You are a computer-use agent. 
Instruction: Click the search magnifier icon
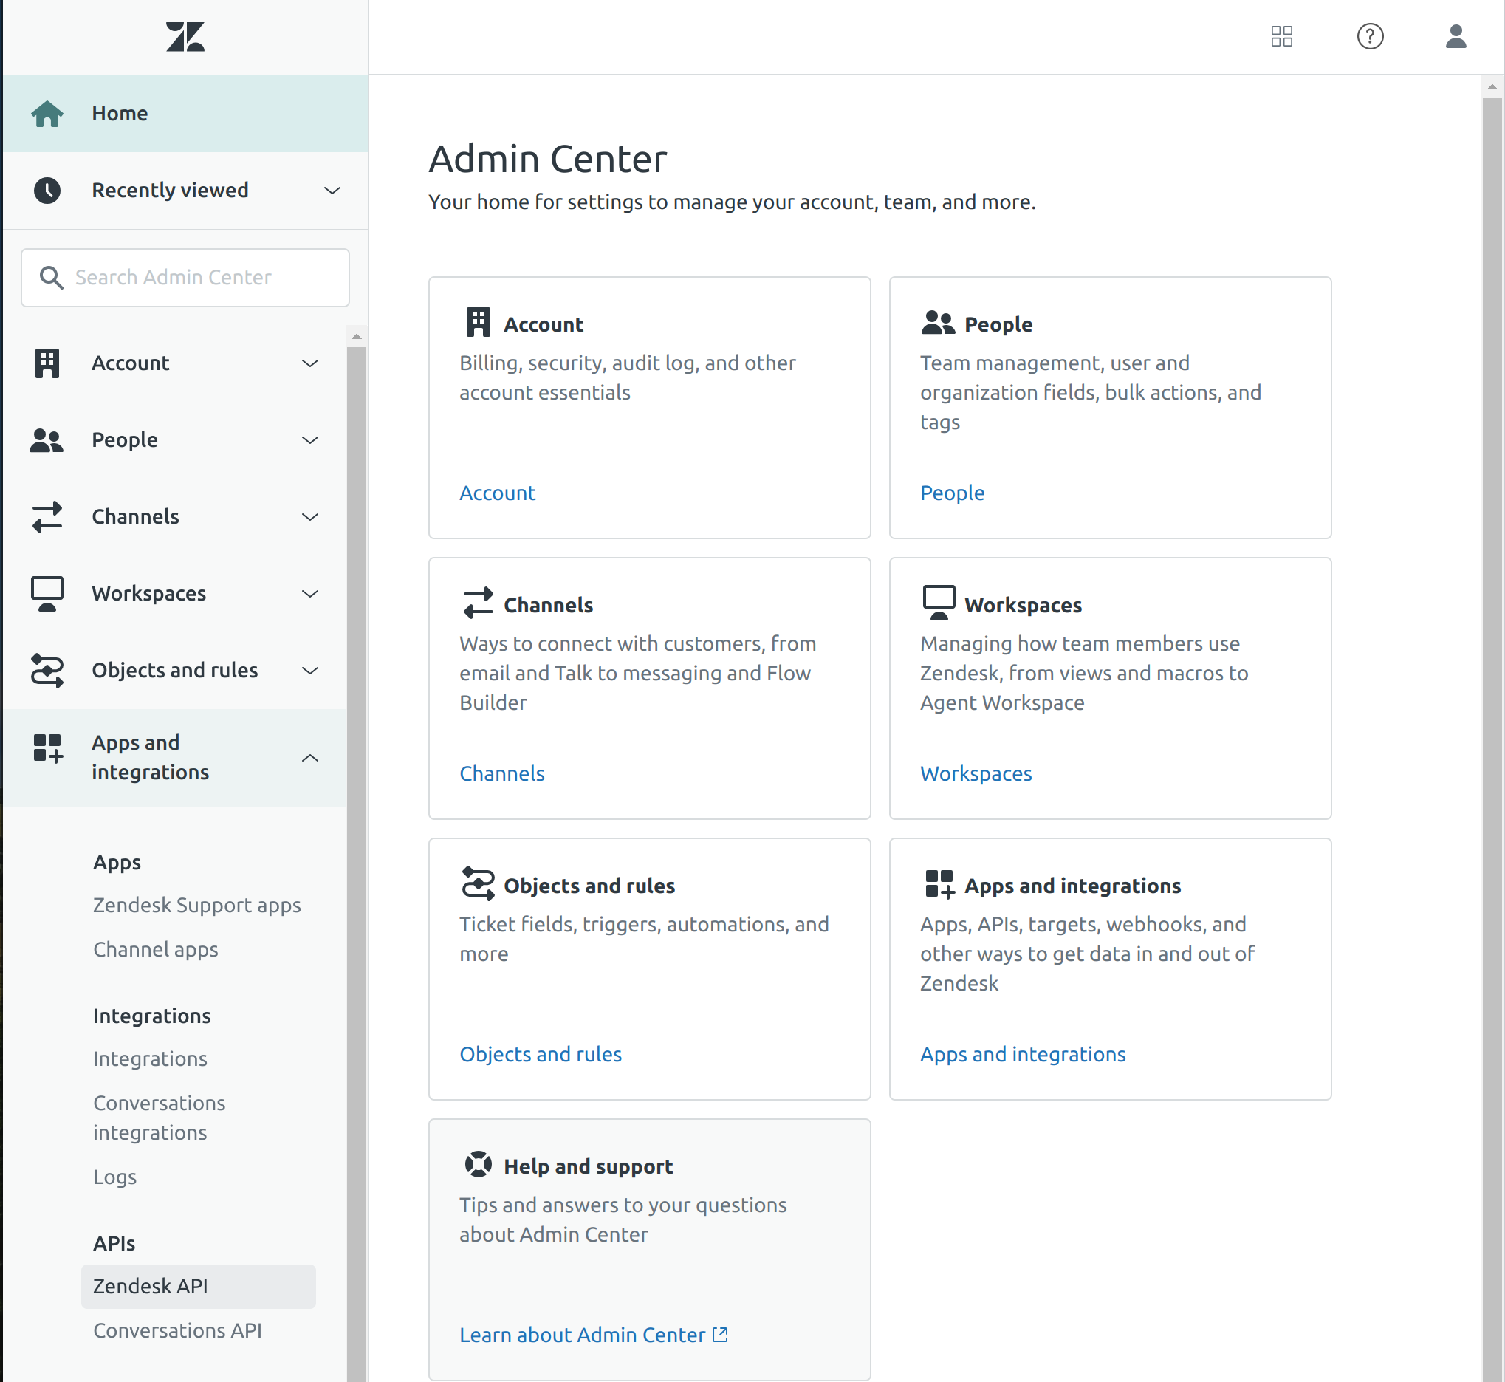(x=51, y=278)
